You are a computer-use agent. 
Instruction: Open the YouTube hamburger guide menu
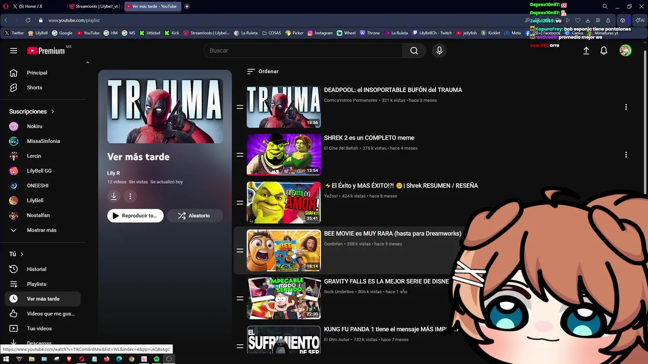pyautogui.click(x=14, y=51)
